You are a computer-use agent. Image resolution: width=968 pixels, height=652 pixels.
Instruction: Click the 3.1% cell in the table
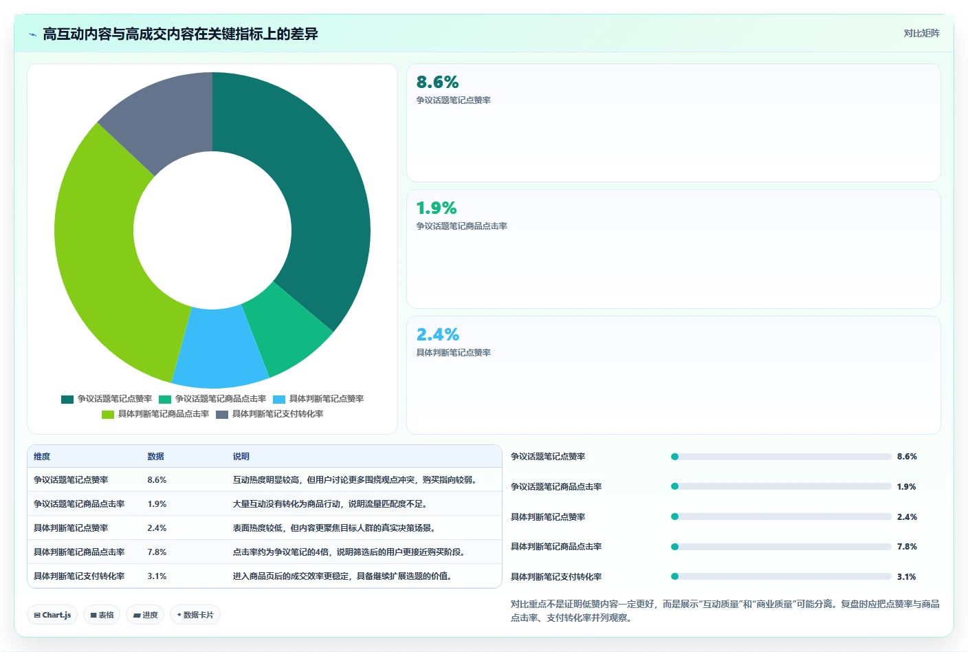pyautogui.click(x=157, y=576)
